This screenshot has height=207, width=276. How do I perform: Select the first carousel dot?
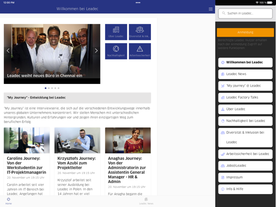tap(45, 88)
